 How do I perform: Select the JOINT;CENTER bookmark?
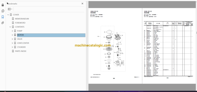(x=23, y=43)
